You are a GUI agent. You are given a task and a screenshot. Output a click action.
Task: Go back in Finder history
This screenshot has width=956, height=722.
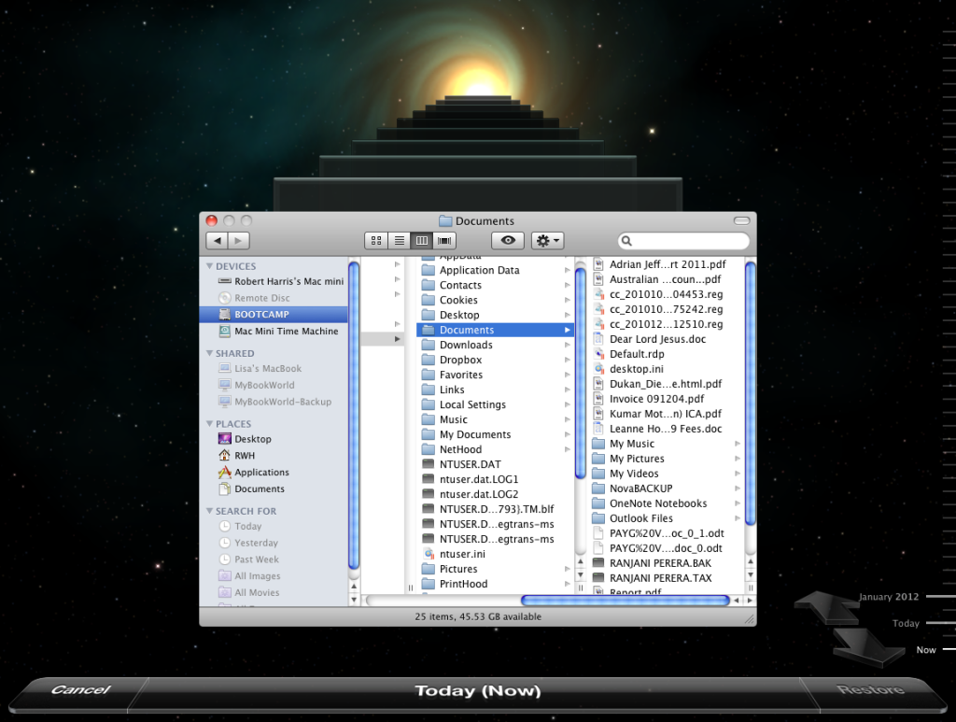click(x=217, y=241)
